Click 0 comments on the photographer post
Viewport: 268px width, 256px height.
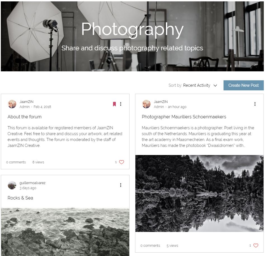[150, 246]
